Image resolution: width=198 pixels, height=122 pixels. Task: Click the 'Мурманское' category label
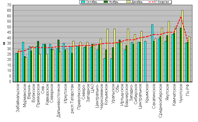24,96
